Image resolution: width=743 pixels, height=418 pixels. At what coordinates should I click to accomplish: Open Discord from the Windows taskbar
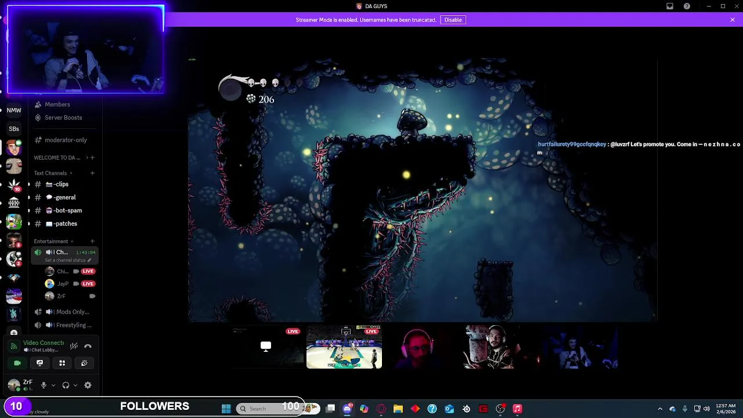pyautogui.click(x=347, y=409)
